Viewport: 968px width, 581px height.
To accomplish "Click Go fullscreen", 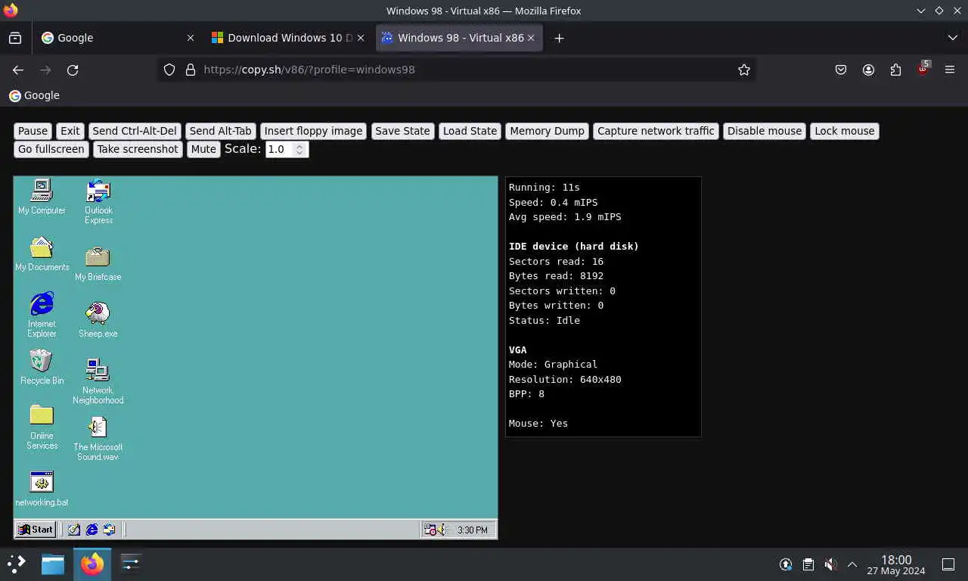I will pos(51,149).
